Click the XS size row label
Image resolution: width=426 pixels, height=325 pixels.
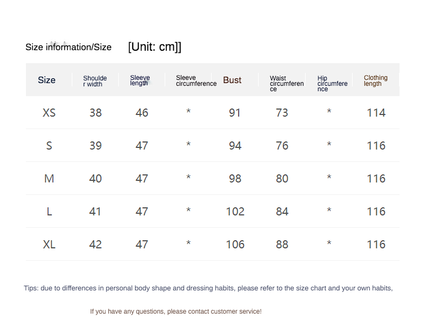(49, 113)
